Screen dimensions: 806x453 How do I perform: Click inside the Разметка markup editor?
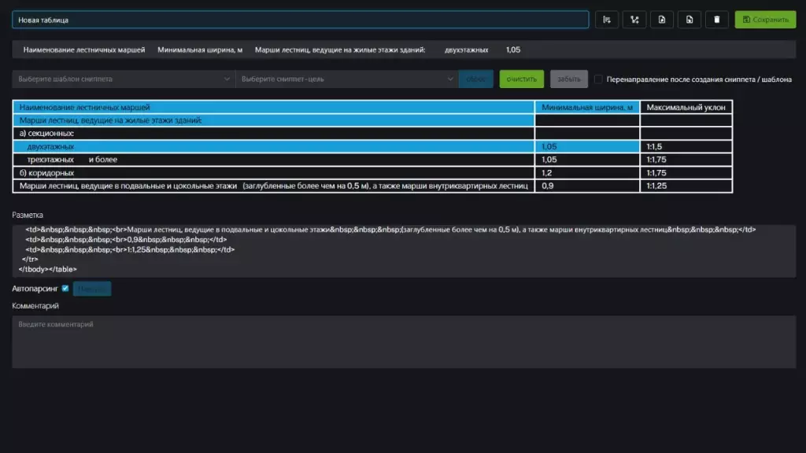point(403,250)
